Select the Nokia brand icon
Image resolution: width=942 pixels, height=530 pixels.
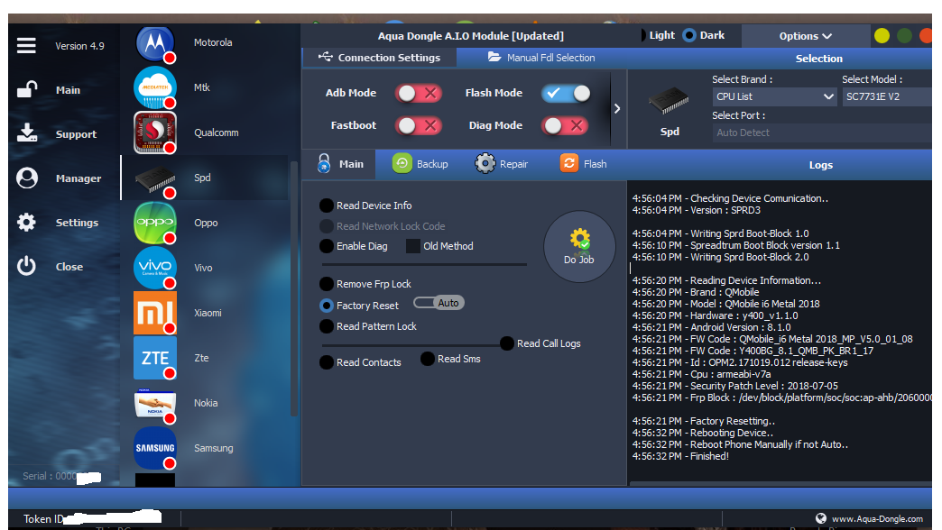155,403
